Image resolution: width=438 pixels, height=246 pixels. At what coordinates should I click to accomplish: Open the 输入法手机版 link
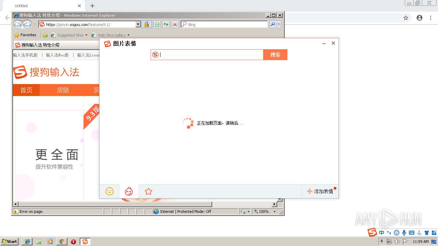[x=25, y=55]
